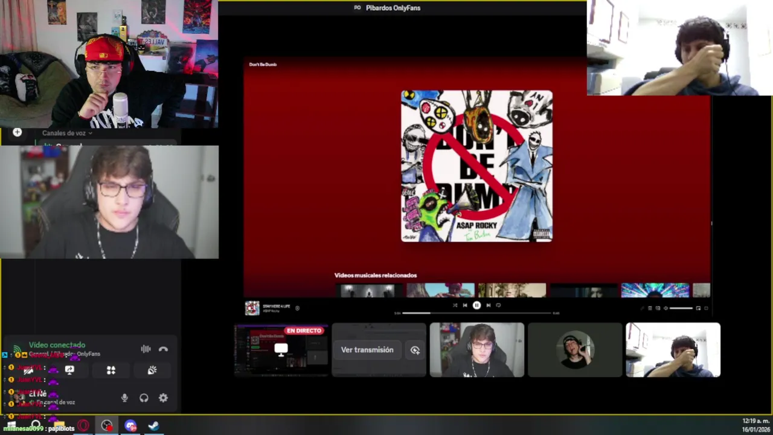Open the connect-to-device icon

point(658,308)
